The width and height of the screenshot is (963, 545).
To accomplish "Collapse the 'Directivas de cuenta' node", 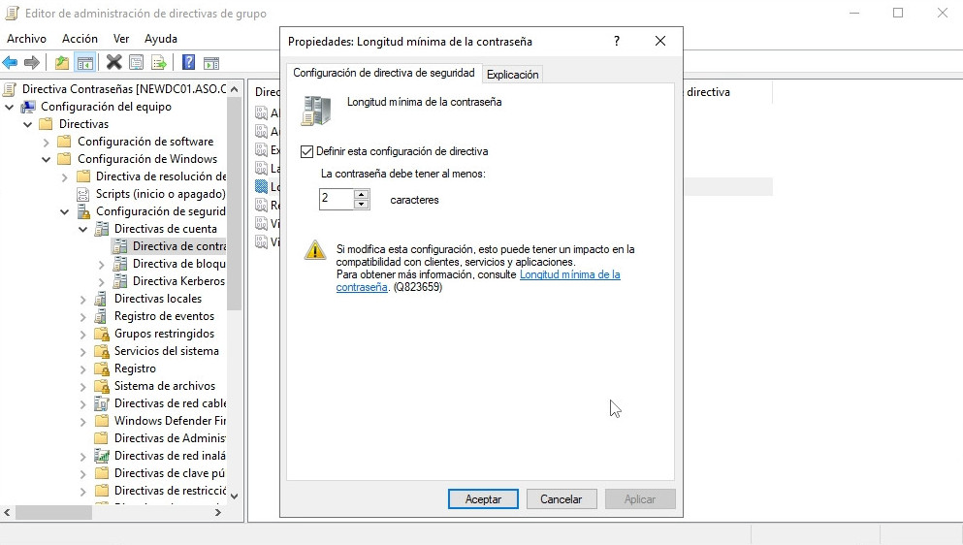I will point(83,230).
